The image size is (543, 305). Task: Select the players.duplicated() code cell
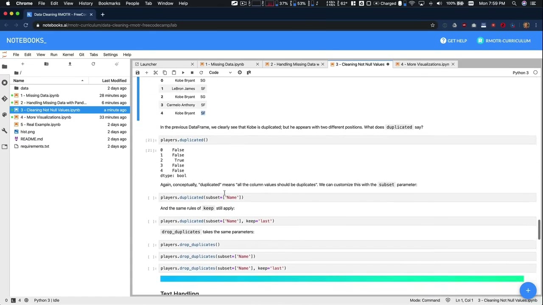[x=348, y=140]
